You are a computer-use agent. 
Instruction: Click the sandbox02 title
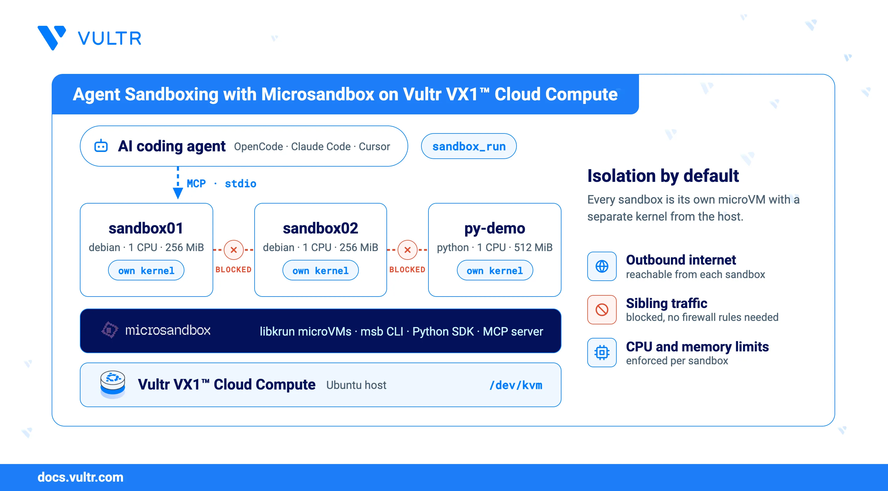point(321,228)
